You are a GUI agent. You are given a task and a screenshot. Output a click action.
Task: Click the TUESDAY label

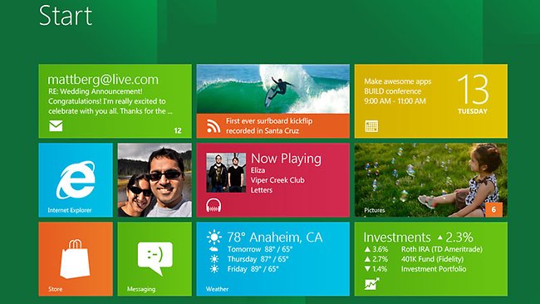coord(473,111)
